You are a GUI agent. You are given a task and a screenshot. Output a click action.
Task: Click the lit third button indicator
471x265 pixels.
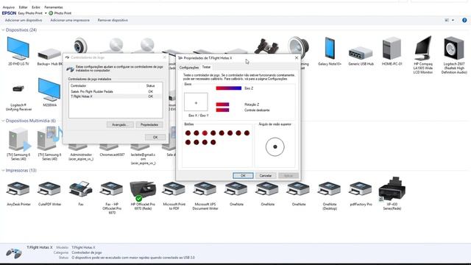(x=205, y=133)
